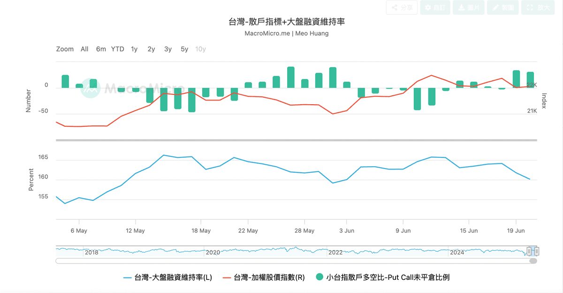The width and height of the screenshot is (563, 293).
Task: Select the 5y zoom range
Action: (x=184, y=49)
